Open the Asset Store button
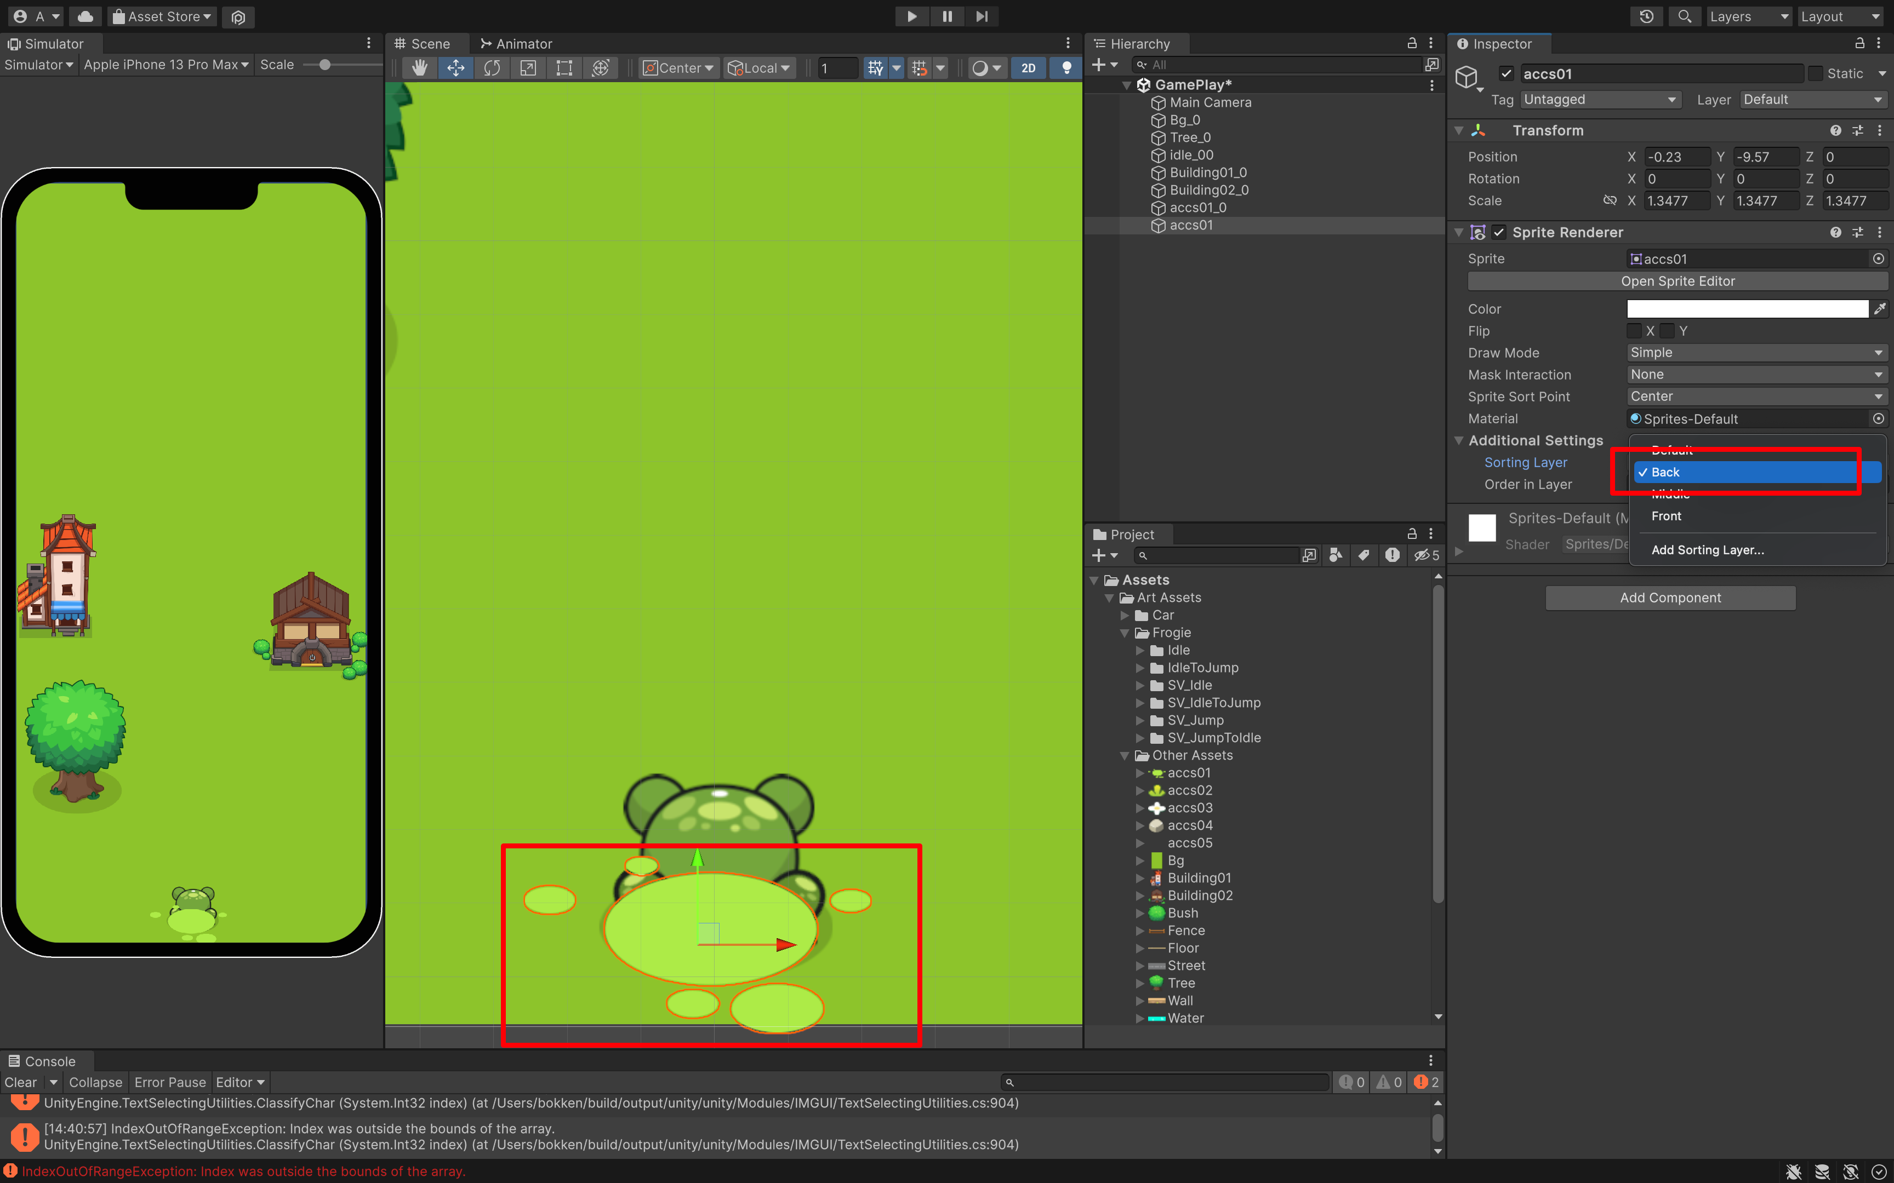The image size is (1894, 1183). [162, 16]
